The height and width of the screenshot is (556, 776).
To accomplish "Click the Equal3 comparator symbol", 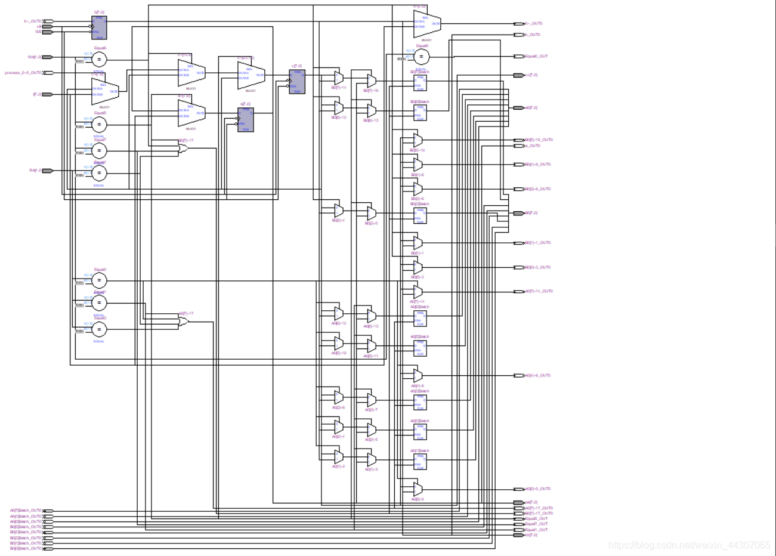I will (99, 329).
